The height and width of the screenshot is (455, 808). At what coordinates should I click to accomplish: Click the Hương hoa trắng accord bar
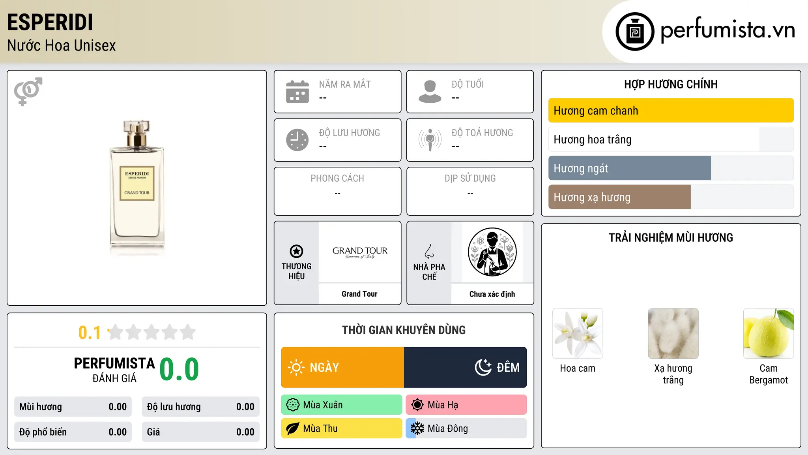(x=671, y=139)
